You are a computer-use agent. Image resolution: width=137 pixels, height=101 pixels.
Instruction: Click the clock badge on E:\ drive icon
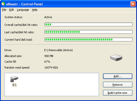coord(12,81)
